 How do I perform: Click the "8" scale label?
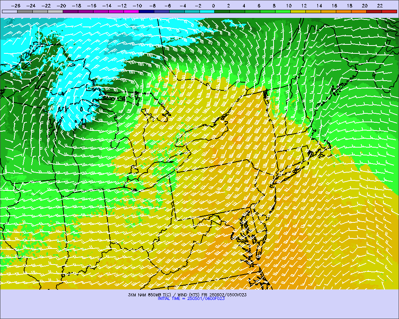click(x=274, y=6)
